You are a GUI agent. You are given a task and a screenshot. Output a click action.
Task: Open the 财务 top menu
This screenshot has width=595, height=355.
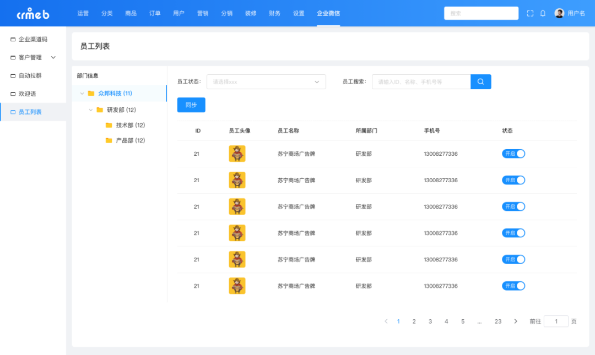click(x=274, y=13)
